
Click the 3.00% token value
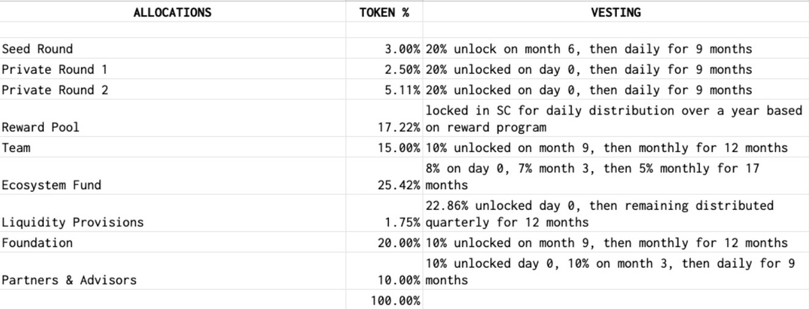tap(402, 49)
